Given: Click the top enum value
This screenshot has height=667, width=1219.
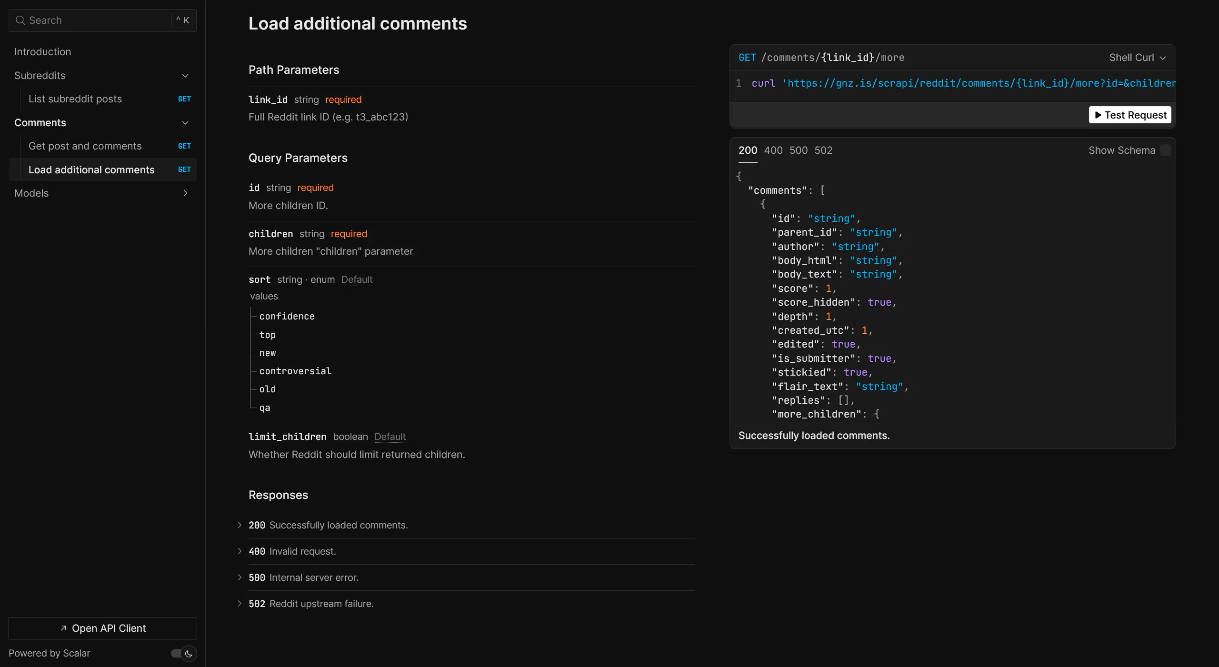Looking at the screenshot, I should click(x=268, y=335).
